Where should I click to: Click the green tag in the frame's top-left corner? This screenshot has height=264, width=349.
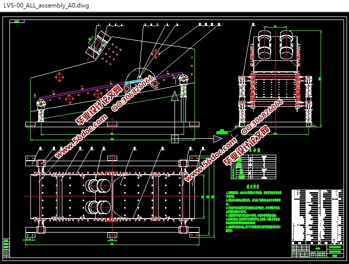coord(17,21)
